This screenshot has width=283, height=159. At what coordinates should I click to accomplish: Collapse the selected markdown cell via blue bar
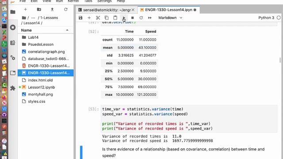tap(81, 152)
